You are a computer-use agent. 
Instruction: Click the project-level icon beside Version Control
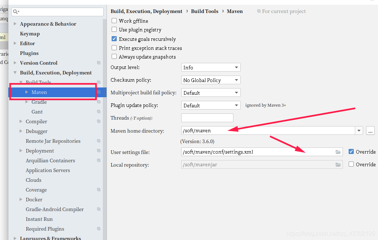tap(99, 63)
